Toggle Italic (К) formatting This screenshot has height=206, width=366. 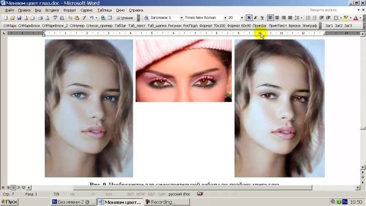pos(256,18)
